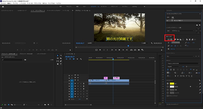203x109 pixels.
Task: Switch to Color workspace tab
Action: (84, 6)
